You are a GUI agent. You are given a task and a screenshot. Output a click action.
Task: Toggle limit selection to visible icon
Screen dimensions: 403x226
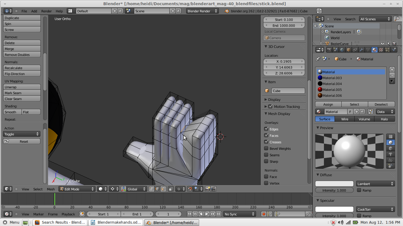point(171,189)
